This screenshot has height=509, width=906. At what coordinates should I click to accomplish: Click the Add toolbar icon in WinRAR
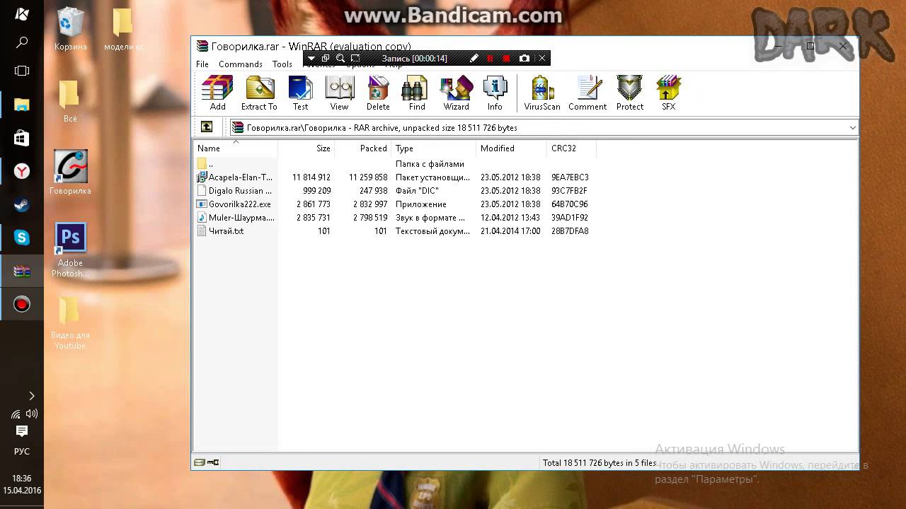pos(217,93)
